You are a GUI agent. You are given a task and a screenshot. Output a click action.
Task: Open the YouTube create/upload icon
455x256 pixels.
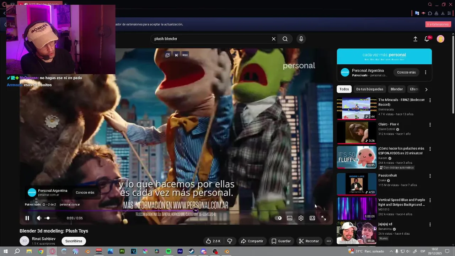(x=415, y=39)
